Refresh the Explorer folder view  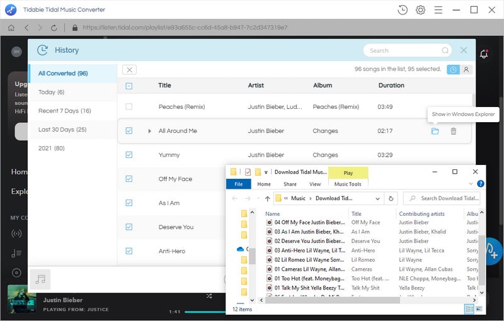391,198
